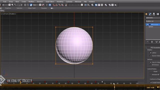Toggle Show End Result icon

coord(152,42)
